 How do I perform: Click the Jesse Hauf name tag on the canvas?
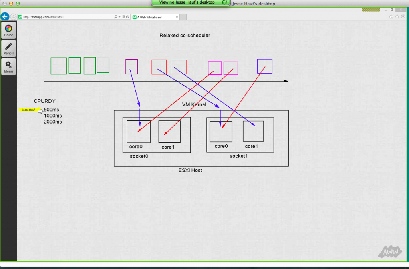[29, 110]
